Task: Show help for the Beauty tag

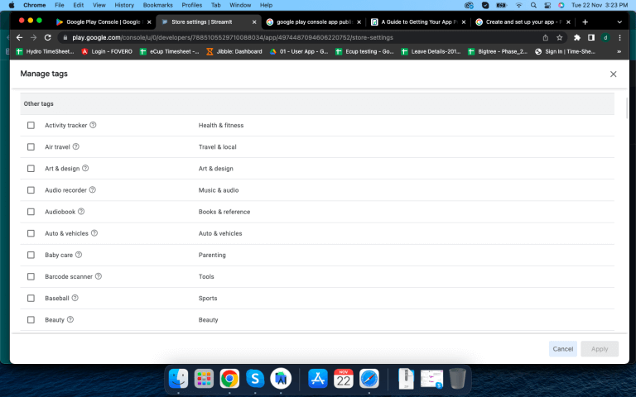Action: (70, 319)
